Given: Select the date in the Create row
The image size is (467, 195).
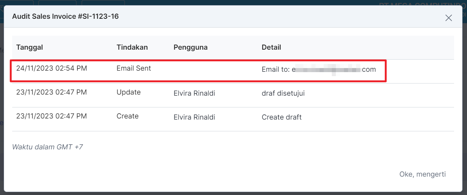Looking at the screenshot, I should pos(52,116).
